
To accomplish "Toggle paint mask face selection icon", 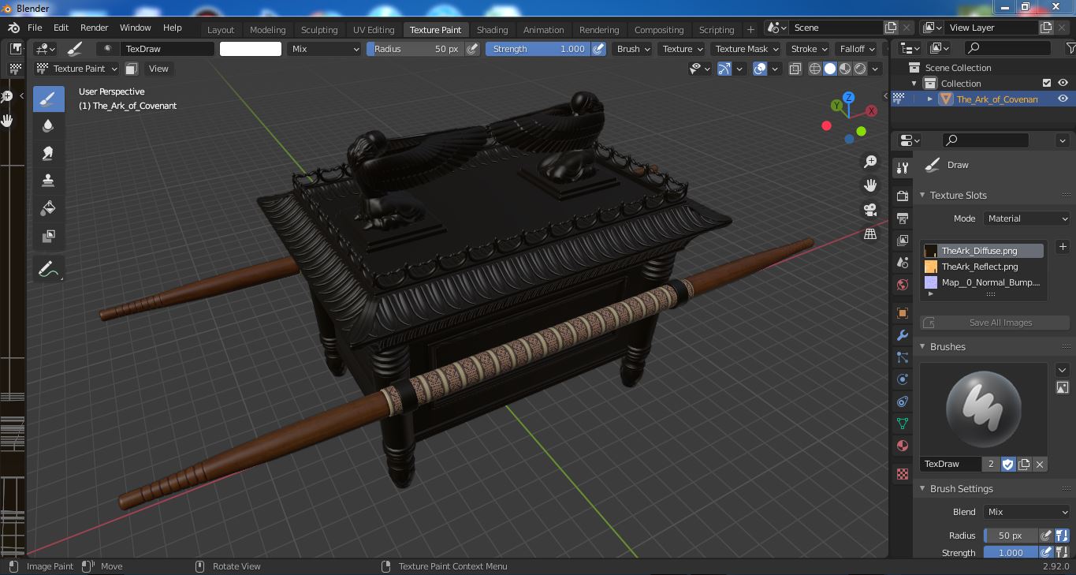I will point(132,69).
